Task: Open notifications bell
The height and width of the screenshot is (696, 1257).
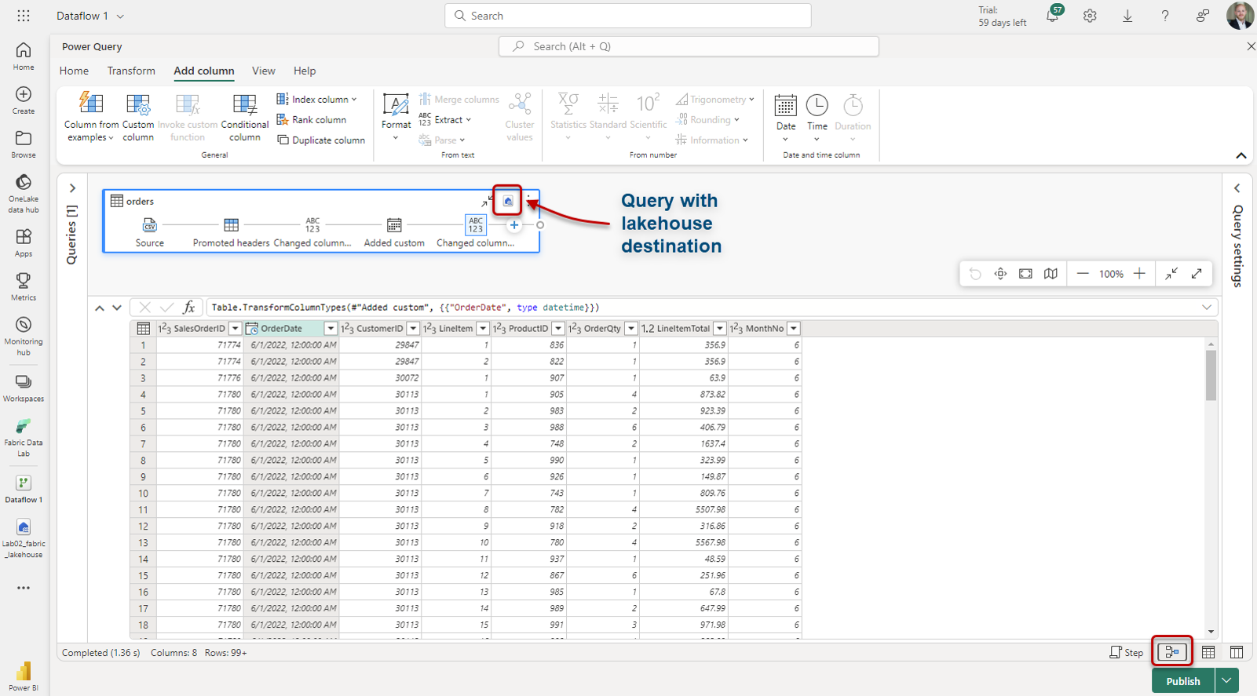Action: (1053, 16)
